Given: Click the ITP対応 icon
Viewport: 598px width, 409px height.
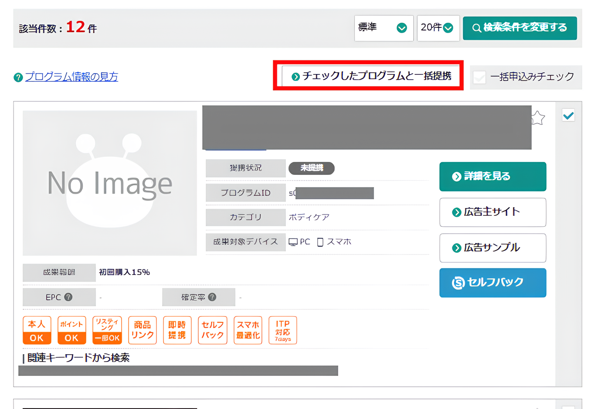Looking at the screenshot, I should [x=283, y=330].
